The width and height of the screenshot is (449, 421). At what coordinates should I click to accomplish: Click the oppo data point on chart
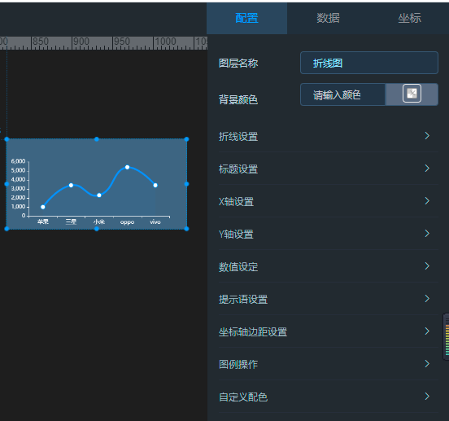coord(127,167)
